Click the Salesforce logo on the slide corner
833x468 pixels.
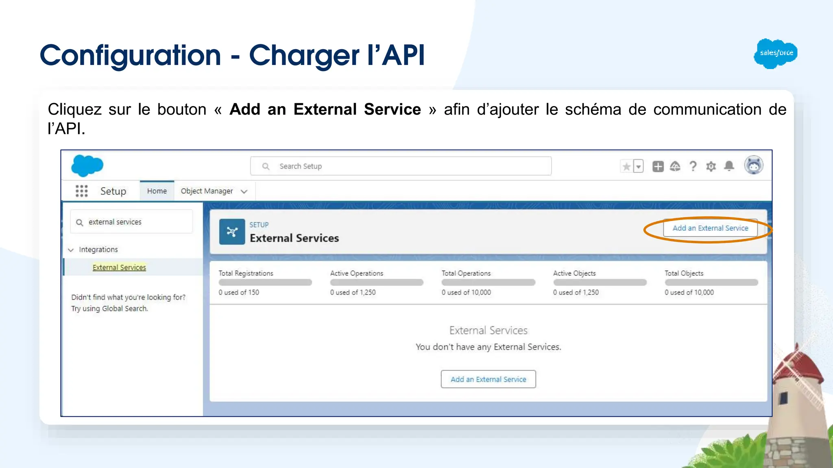(x=776, y=54)
